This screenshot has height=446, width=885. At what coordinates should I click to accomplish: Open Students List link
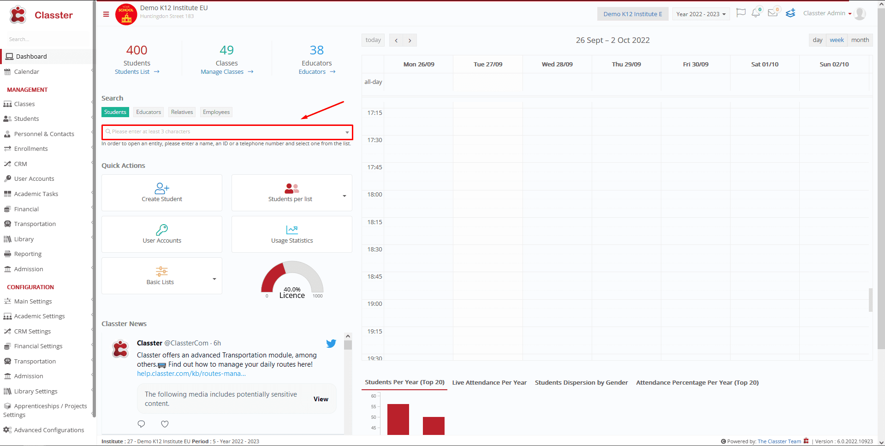coord(137,71)
